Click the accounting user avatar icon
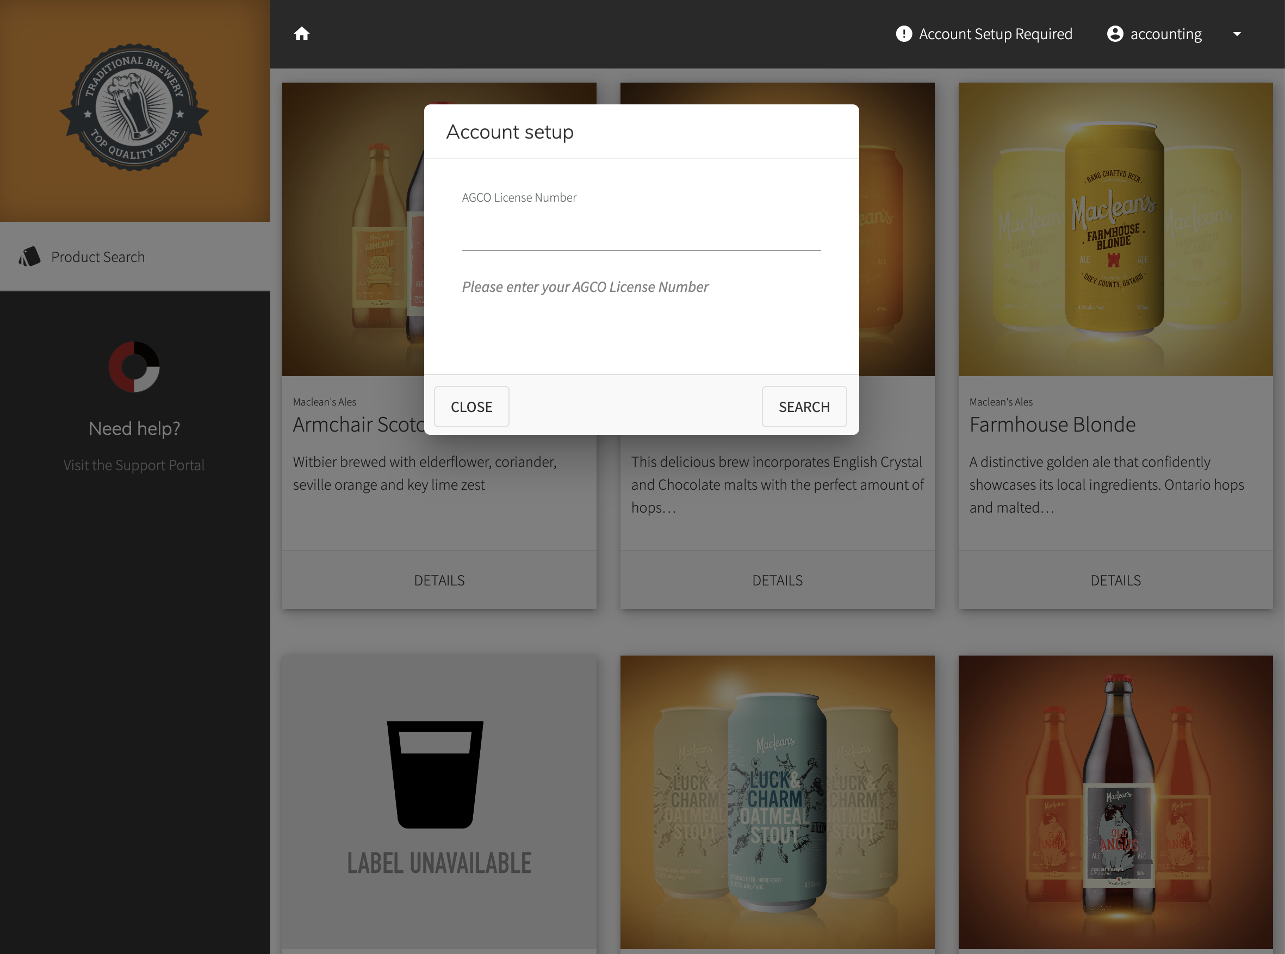1285x954 pixels. point(1115,34)
